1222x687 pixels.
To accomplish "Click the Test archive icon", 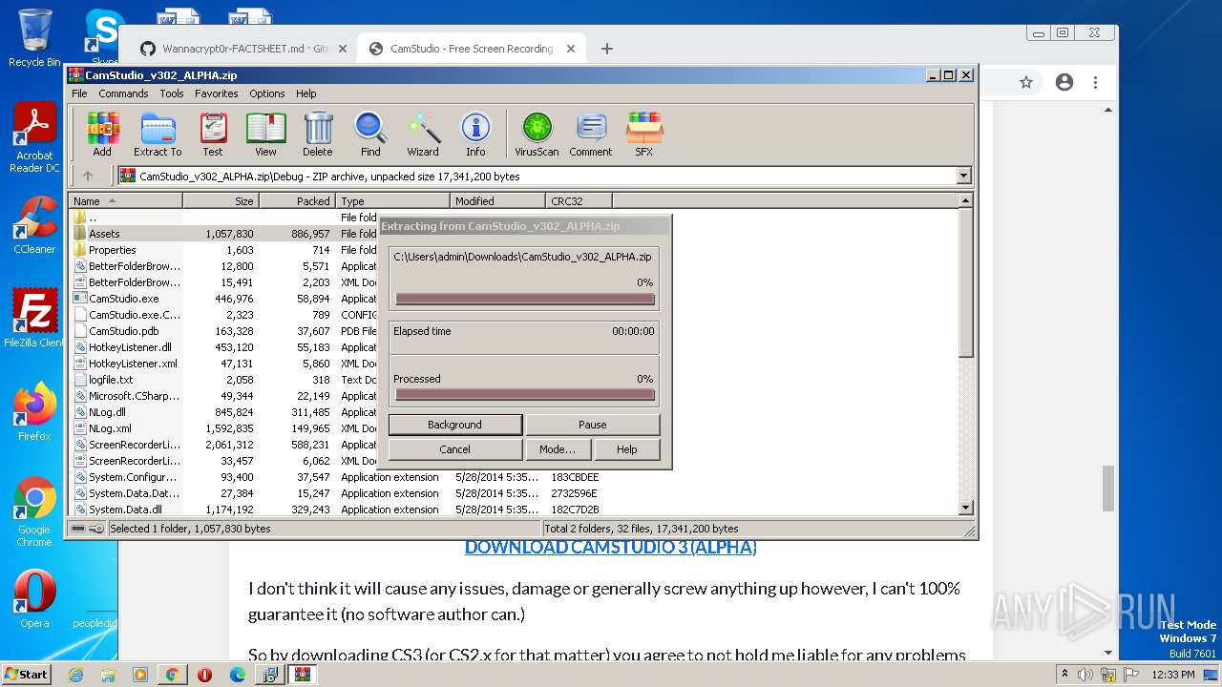I will click(213, 134).
